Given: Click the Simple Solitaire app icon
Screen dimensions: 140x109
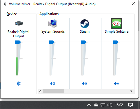Looking at the screenshot, I should [x=117, y=24].
